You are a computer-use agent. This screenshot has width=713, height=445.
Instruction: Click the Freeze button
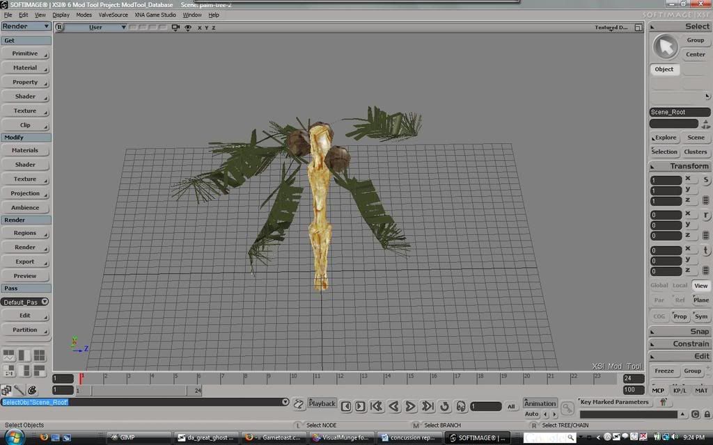pos(664,371)
